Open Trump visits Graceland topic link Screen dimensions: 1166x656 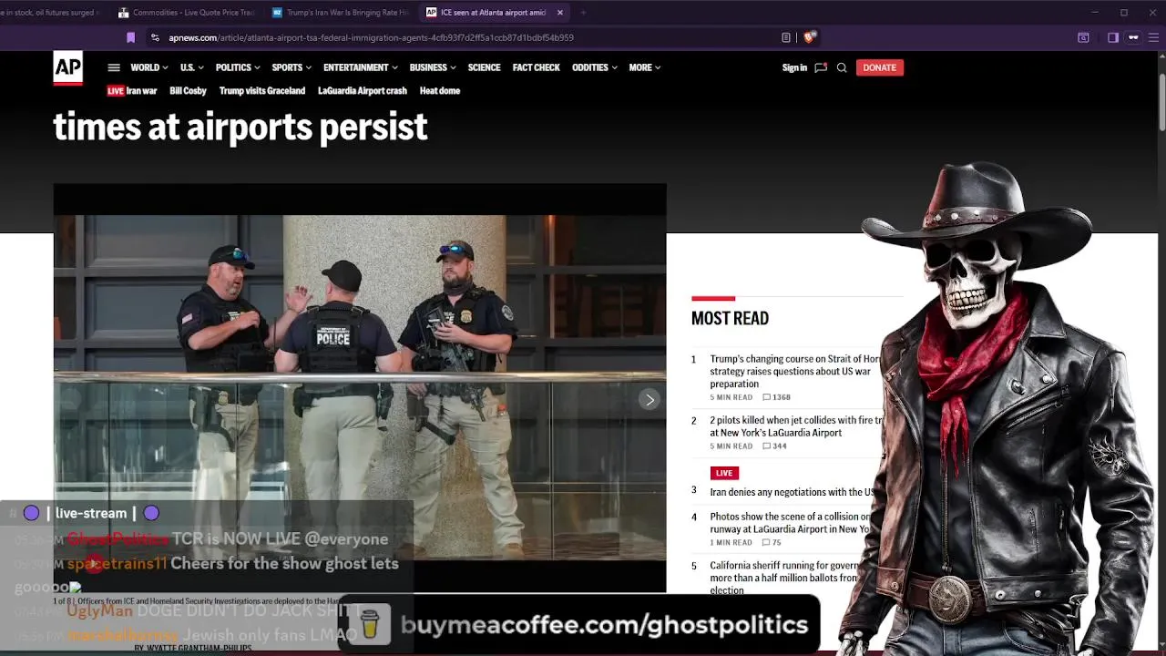[262, 90]
